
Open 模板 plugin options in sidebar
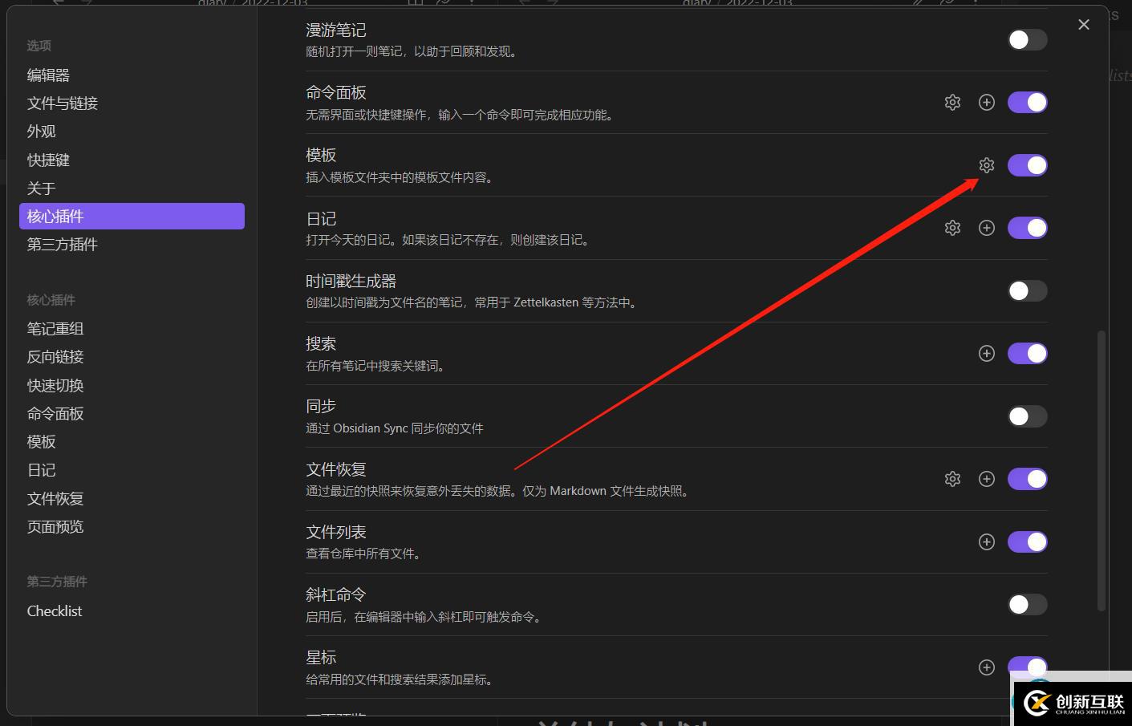point(132,442)
